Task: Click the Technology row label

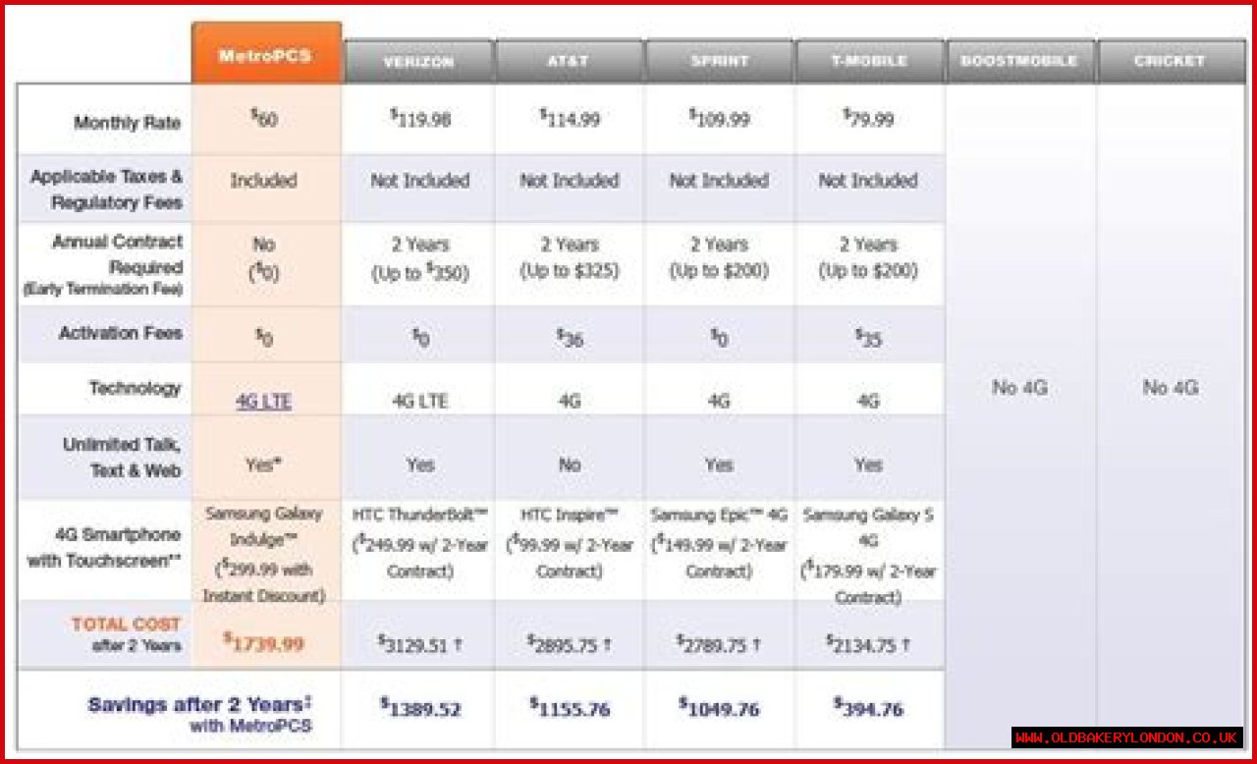Action: click(136, 389)
